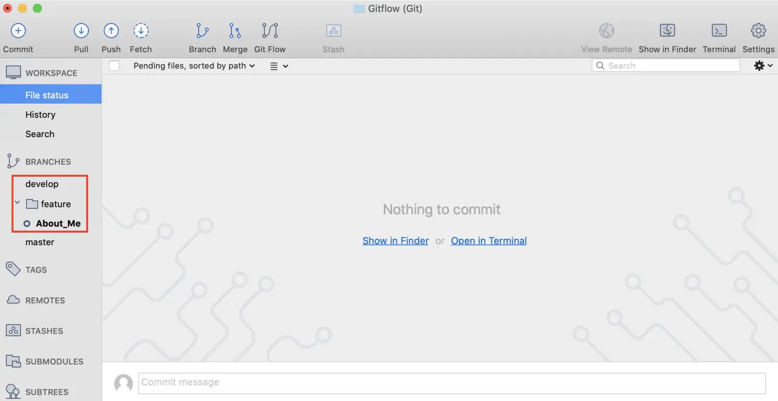Click the STASHES section header
778x401 pixels.
pyautogui.click(x=44, y=331)
